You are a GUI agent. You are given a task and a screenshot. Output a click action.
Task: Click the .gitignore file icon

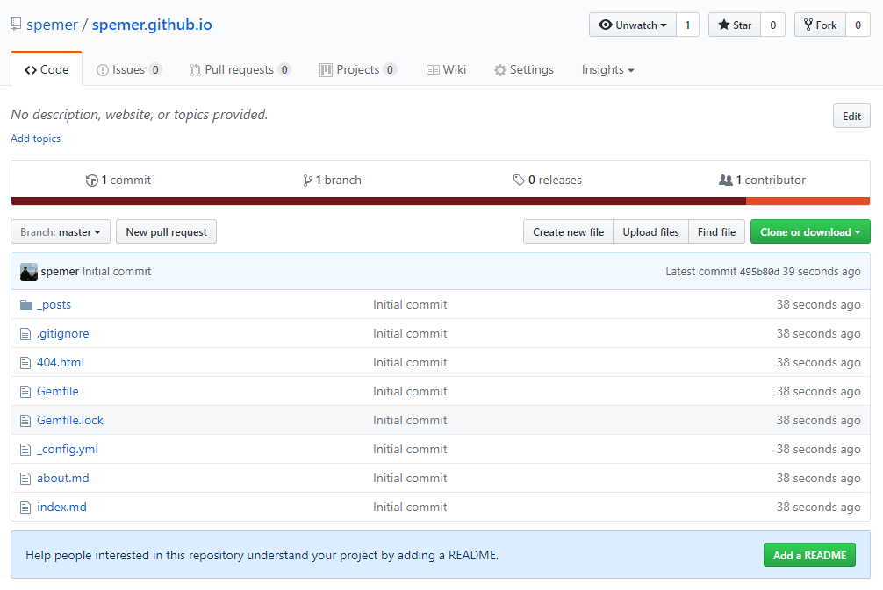[x=25, y=334]
